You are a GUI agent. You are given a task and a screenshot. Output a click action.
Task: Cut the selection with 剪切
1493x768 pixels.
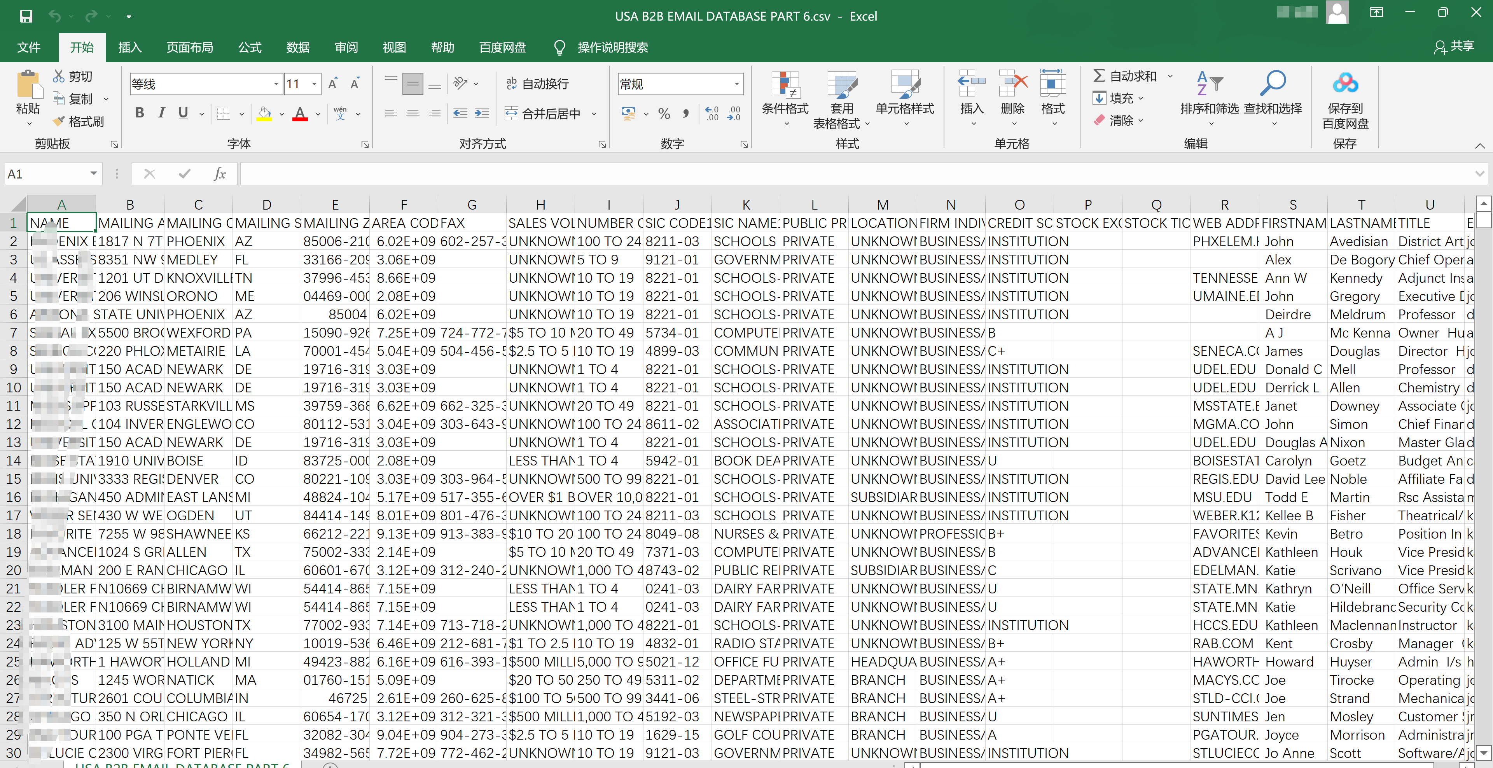click(73, 76)
